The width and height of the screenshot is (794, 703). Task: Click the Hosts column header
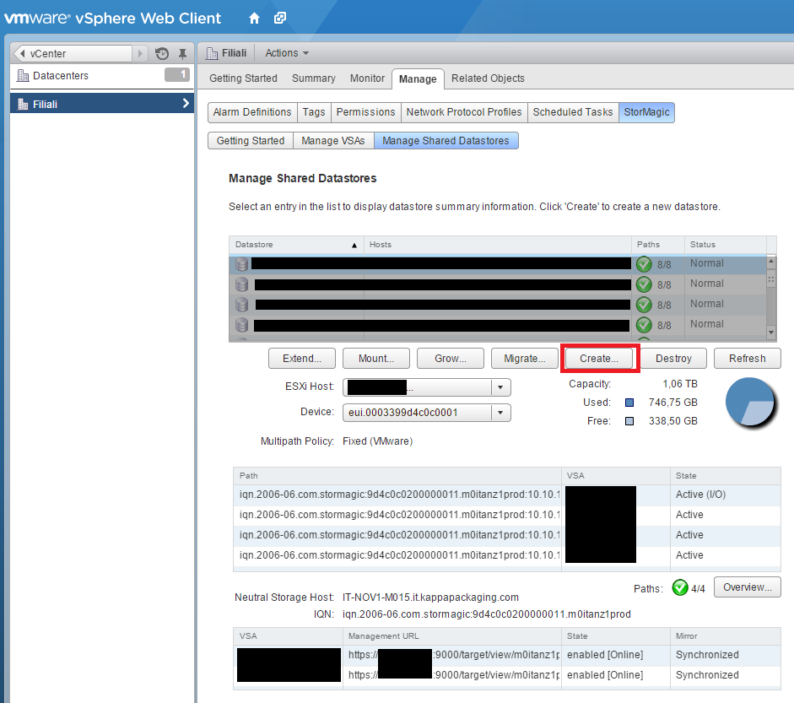[x=498, y=245]
